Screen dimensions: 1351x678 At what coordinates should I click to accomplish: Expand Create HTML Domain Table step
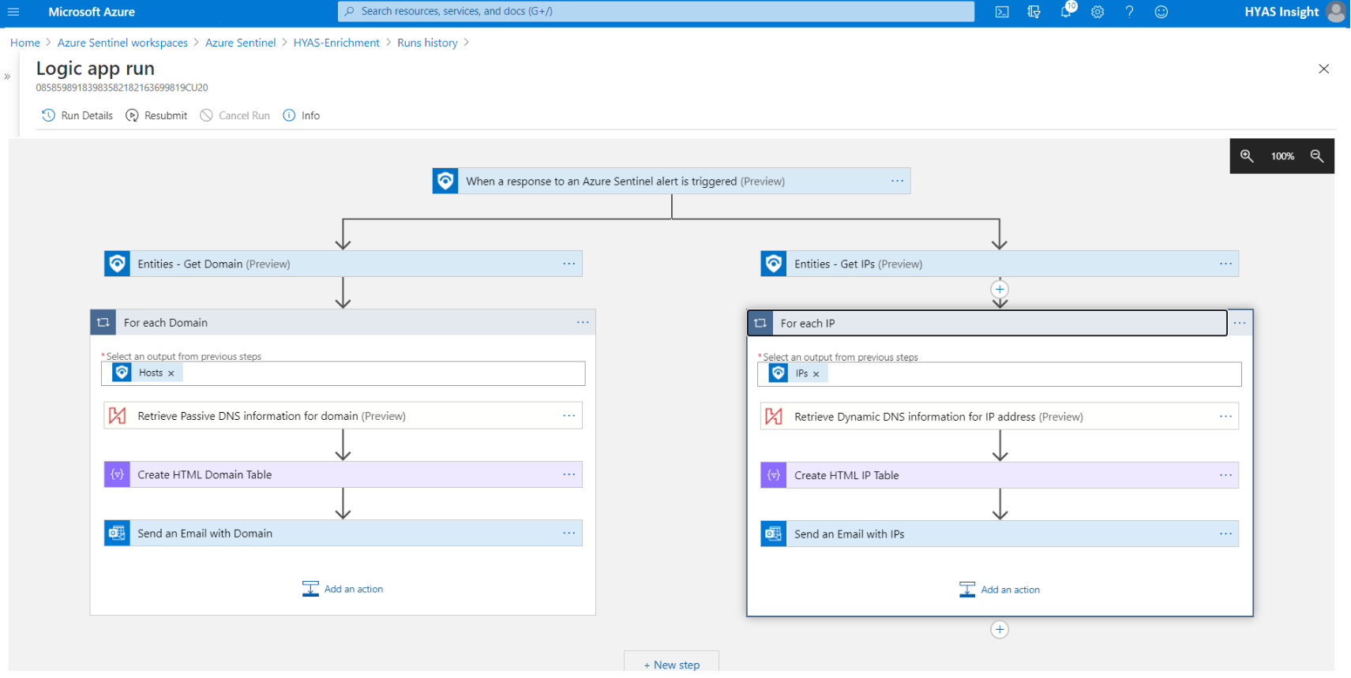(343, 474)
